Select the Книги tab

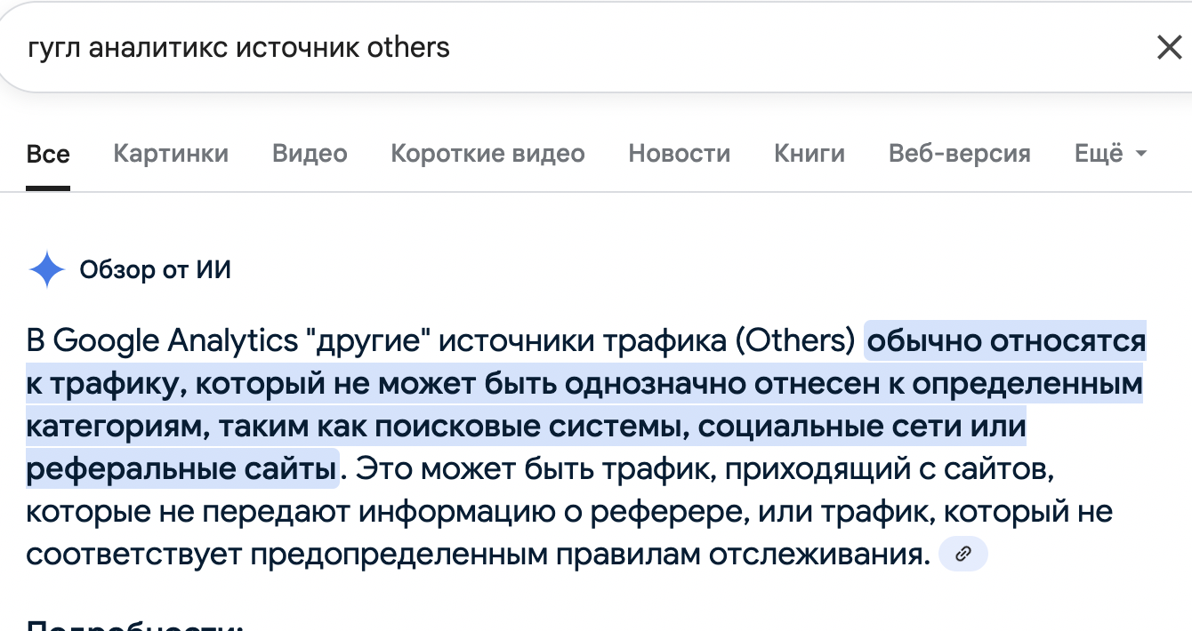coord(809,154)
